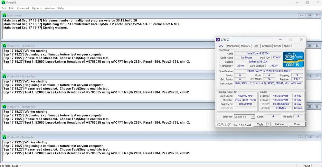Click the Technology value 22 nm
Screen dimensions: 322x167
pyautogui.click(x=241, y=66)
